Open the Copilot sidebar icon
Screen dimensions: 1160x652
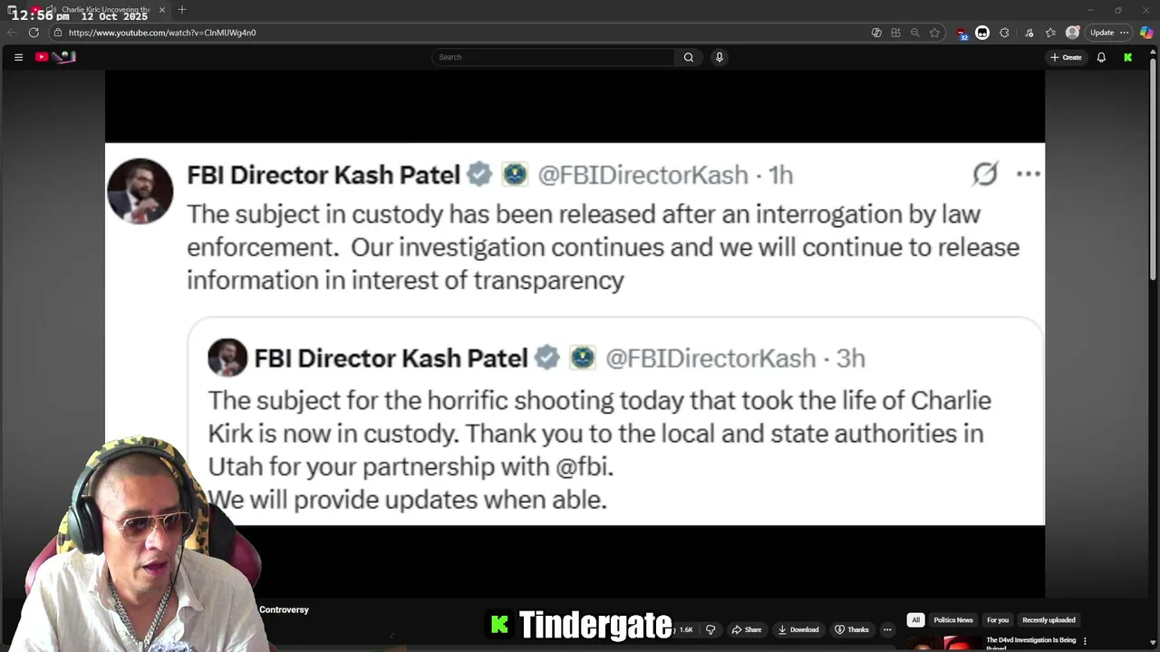1146,33
